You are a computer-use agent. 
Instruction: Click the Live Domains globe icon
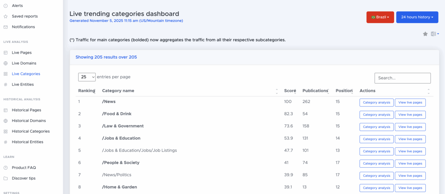(x=6, y=63)
